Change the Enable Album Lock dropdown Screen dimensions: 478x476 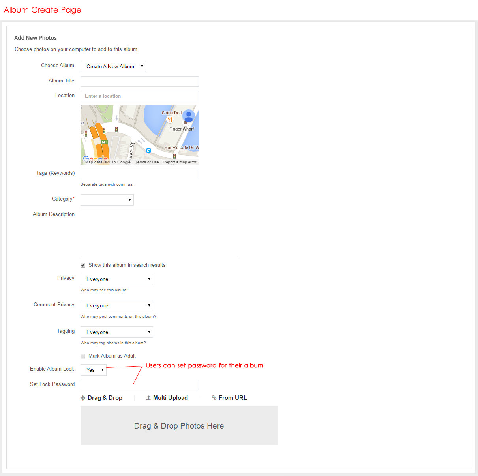tap(94, 370)
